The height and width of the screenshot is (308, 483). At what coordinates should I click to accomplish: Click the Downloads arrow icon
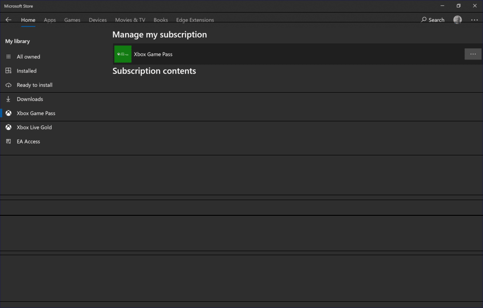8,99
